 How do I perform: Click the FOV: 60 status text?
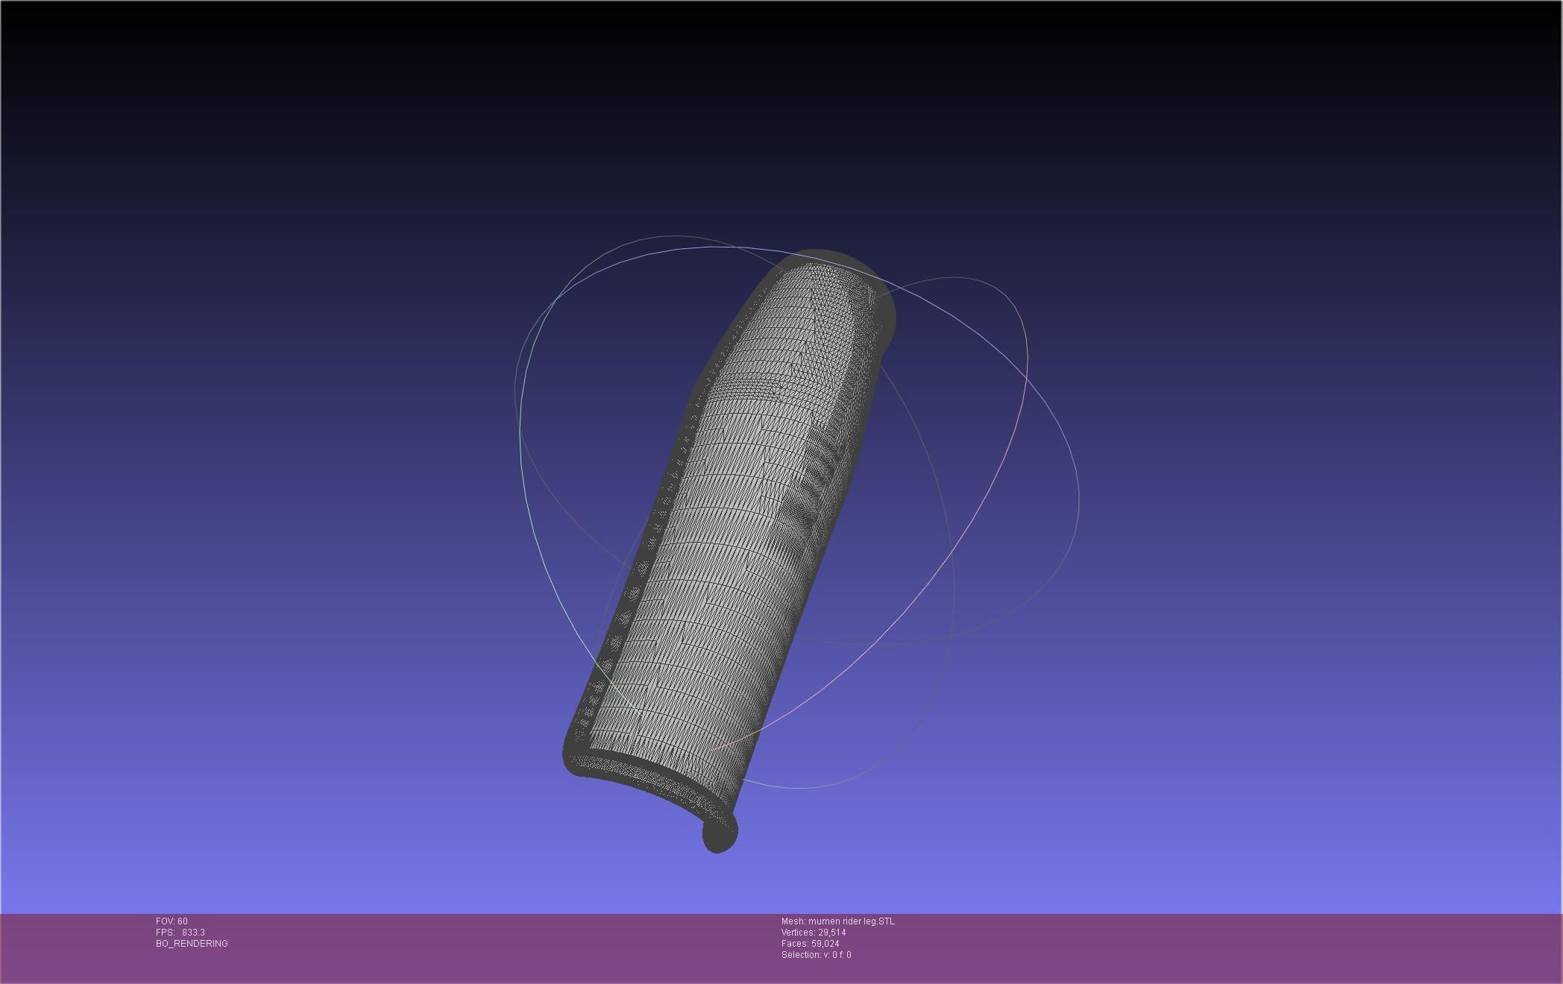(x=172, y=921)
